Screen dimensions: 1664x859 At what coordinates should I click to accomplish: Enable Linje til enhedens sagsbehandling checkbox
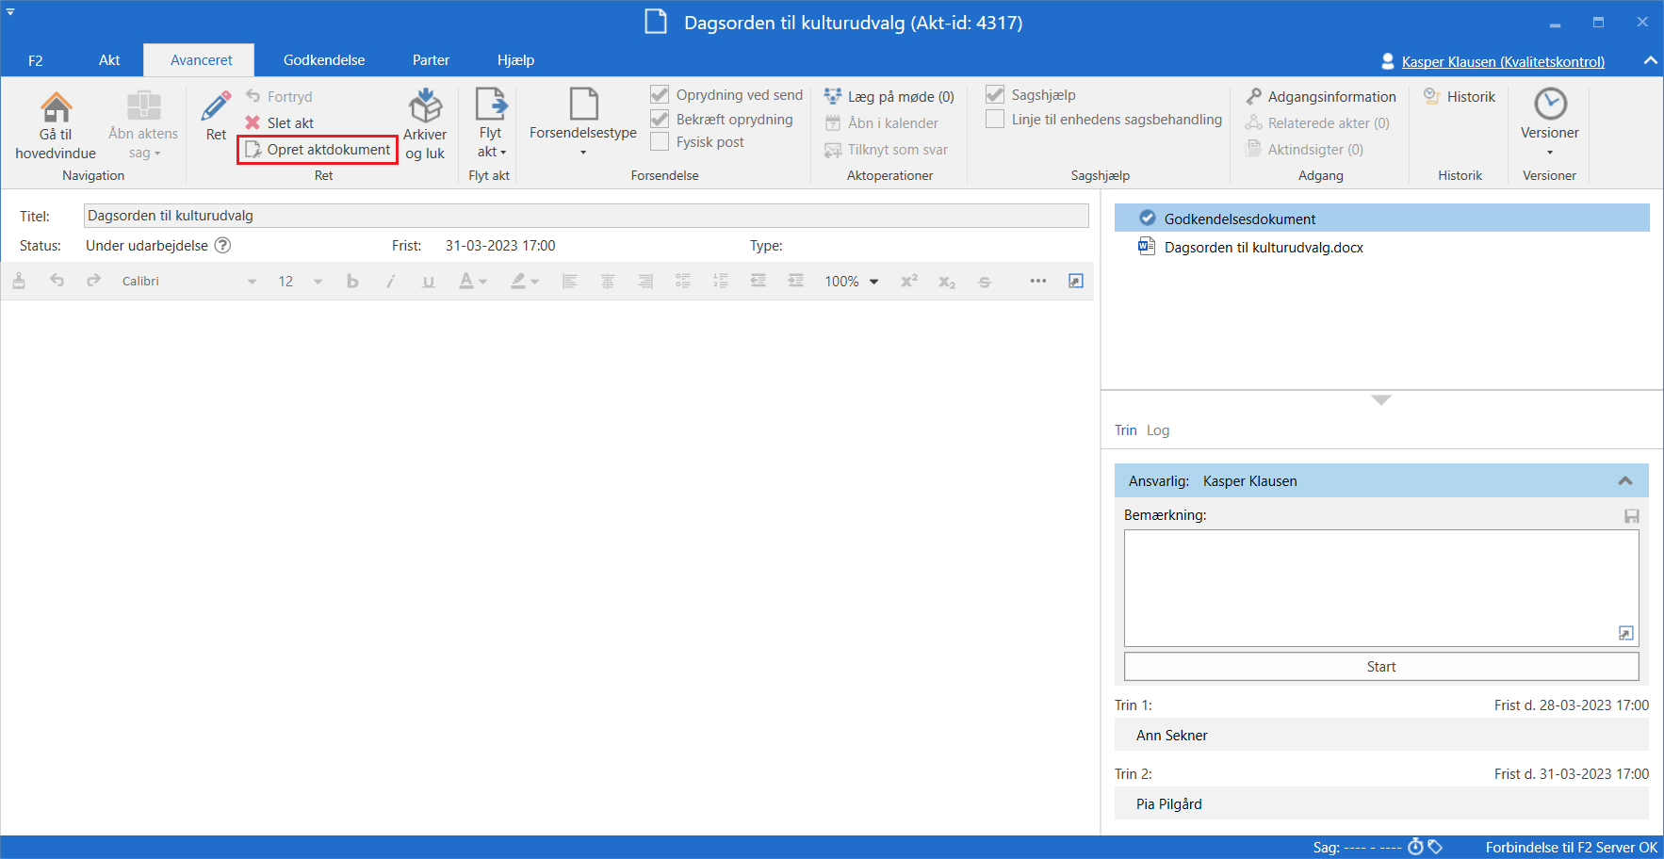[x=995, y=120]
